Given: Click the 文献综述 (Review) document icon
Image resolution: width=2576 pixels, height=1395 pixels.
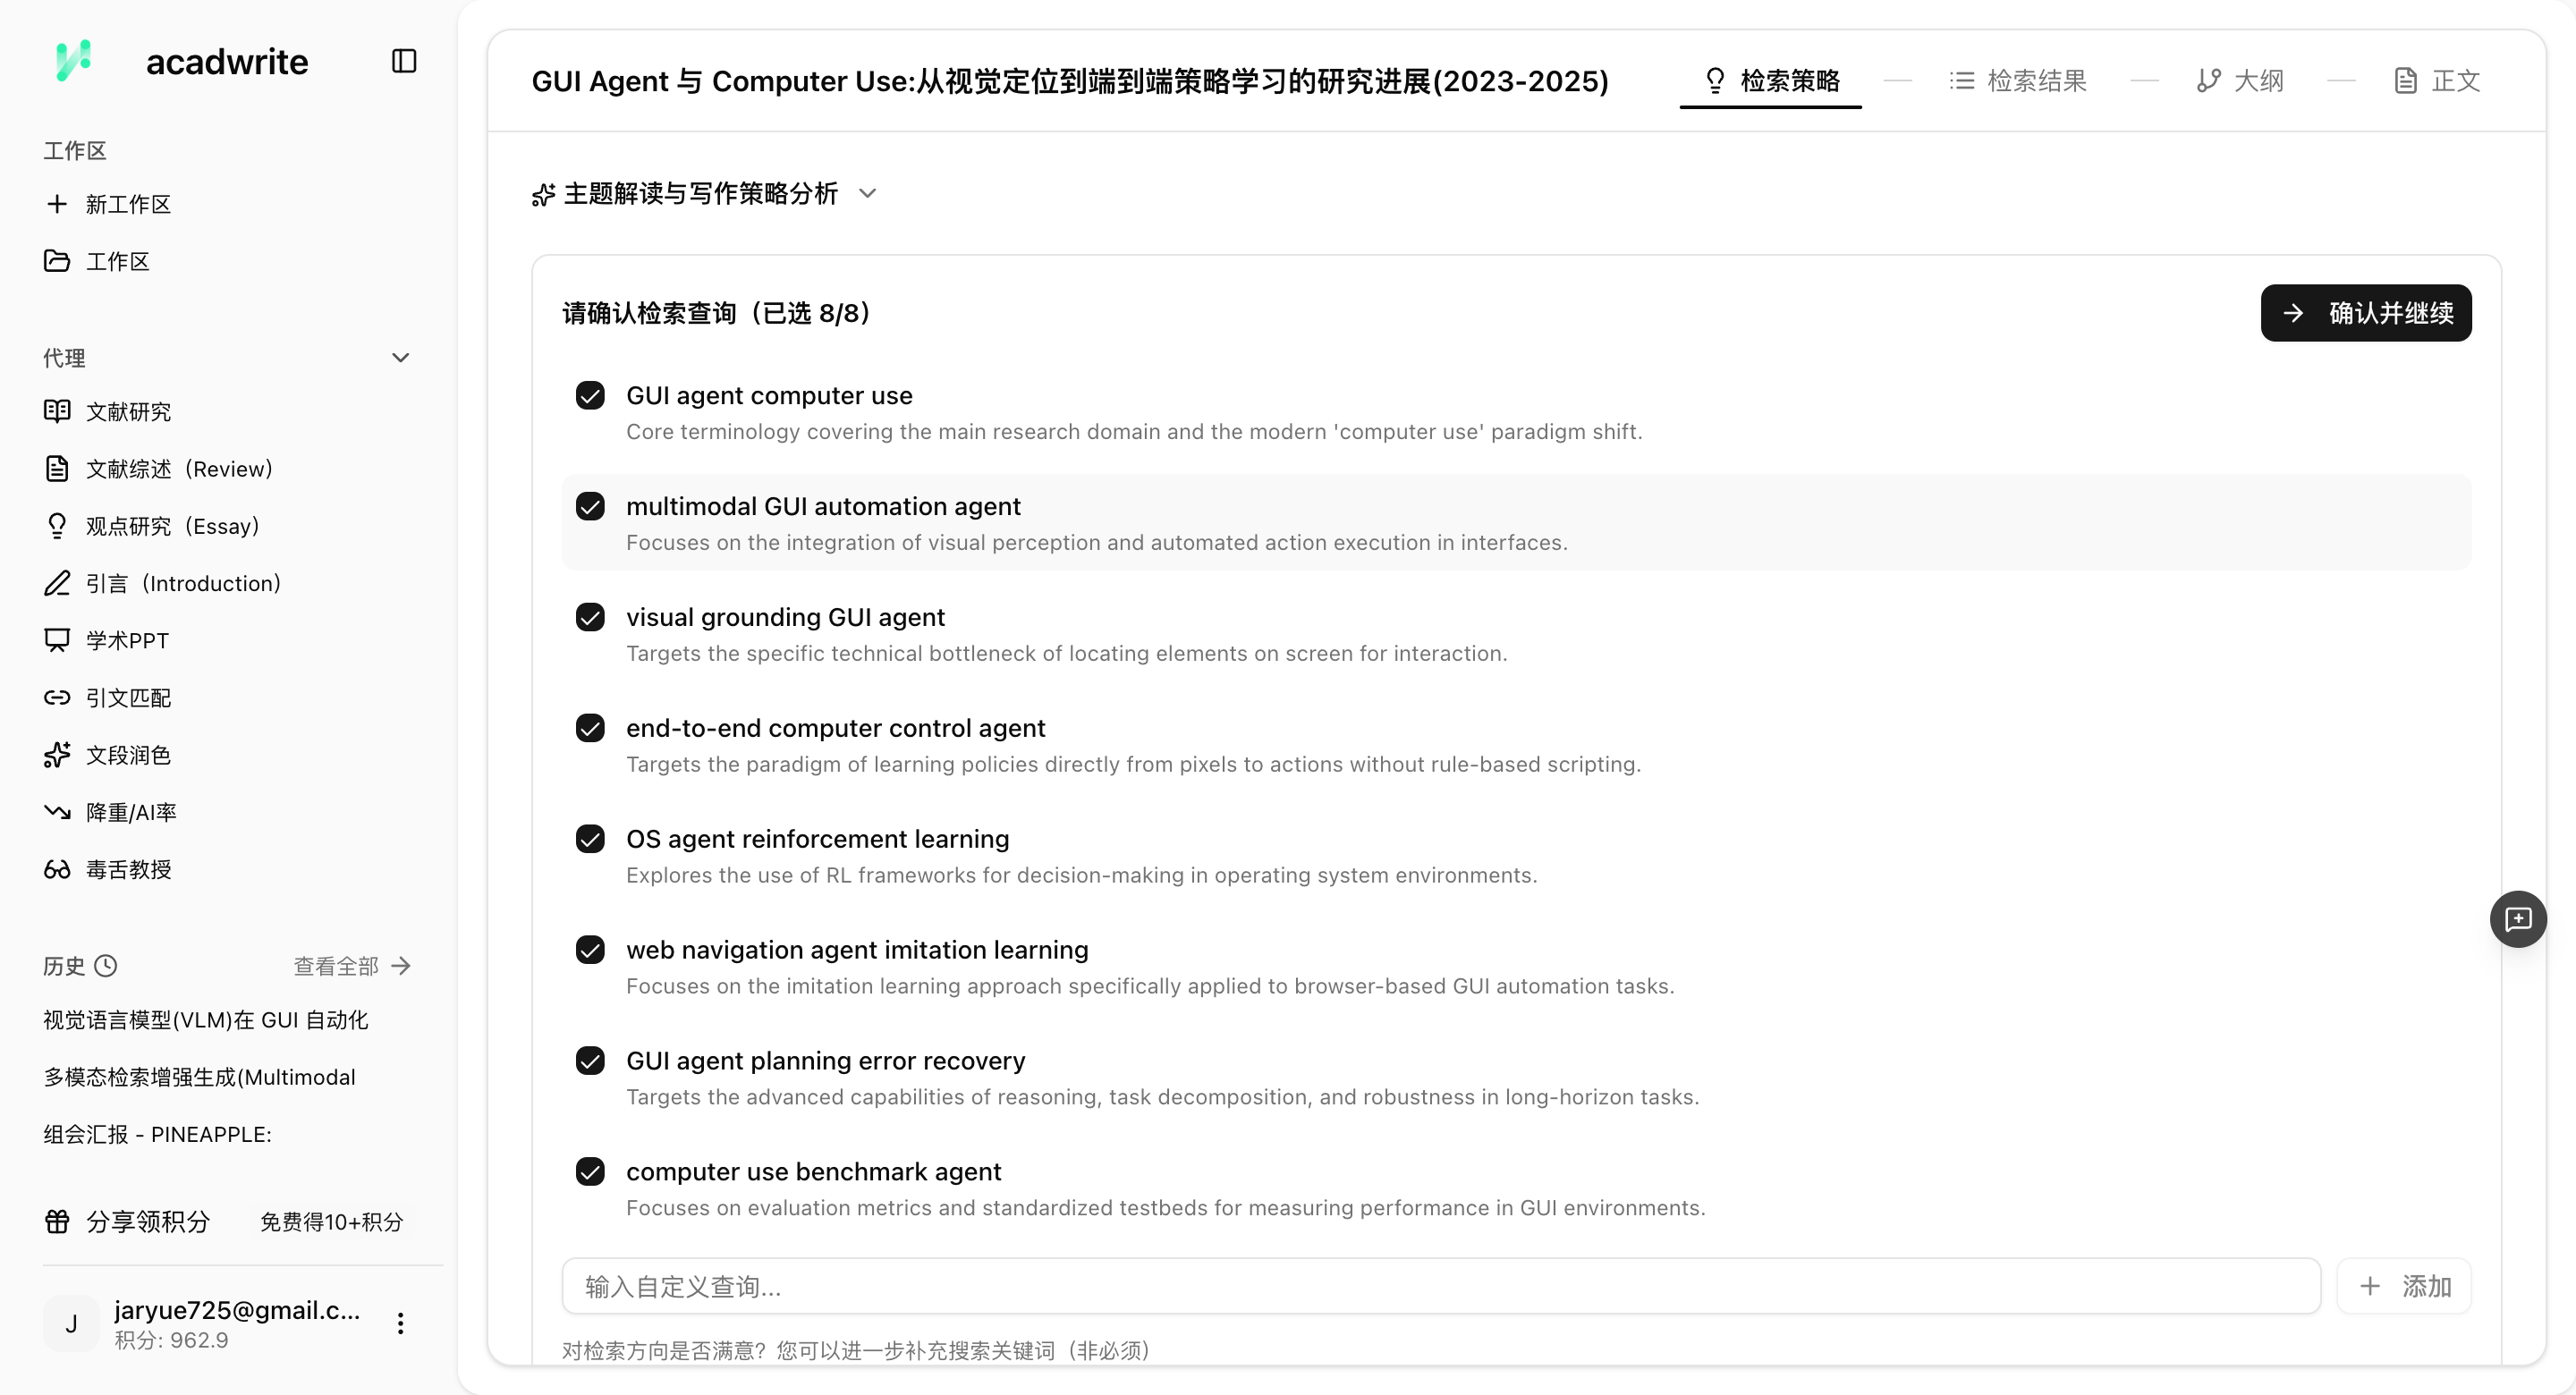Looking at the screenshot, I should 57,468.
